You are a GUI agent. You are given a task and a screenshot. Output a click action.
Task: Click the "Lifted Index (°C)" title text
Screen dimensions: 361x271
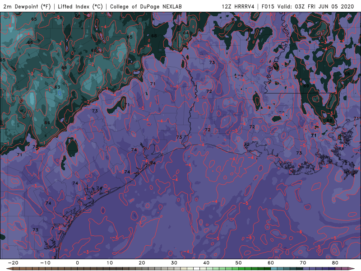(x=80, y=6)
